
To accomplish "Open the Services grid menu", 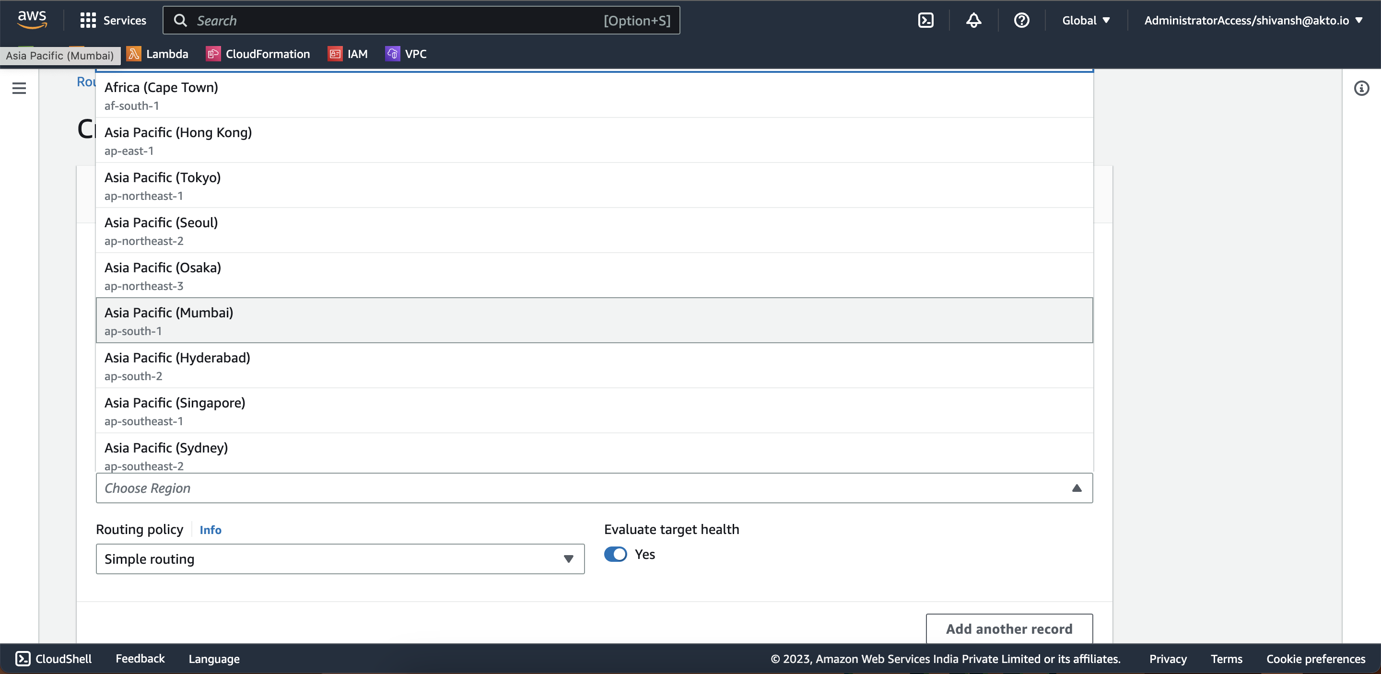I will tap(113, 20).
